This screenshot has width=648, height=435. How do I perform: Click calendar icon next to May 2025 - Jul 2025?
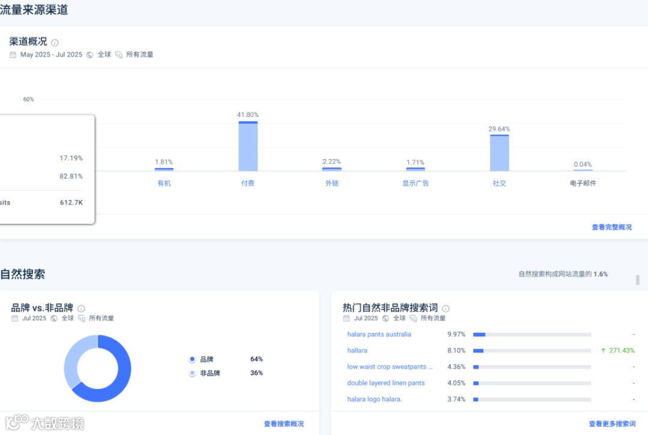pos(13,55)
